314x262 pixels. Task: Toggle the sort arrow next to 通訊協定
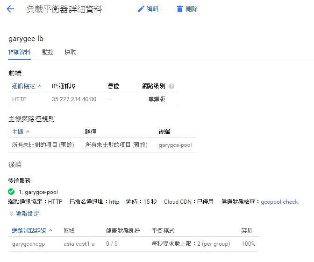39,86
